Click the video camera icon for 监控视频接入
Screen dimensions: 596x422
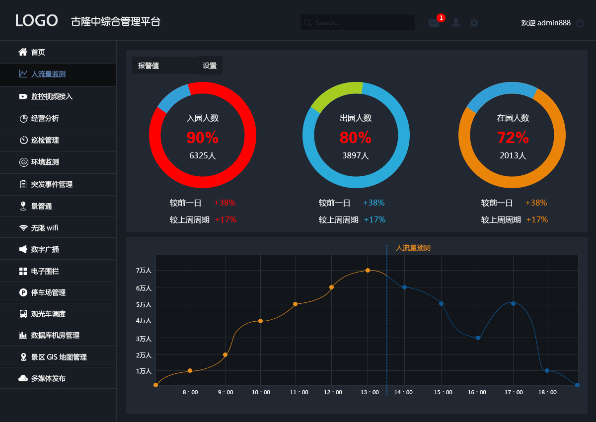(x=23, y=96)
